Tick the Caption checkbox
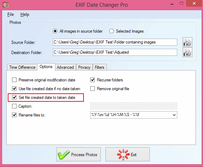The image size is (203, 167). coord(14,106)
